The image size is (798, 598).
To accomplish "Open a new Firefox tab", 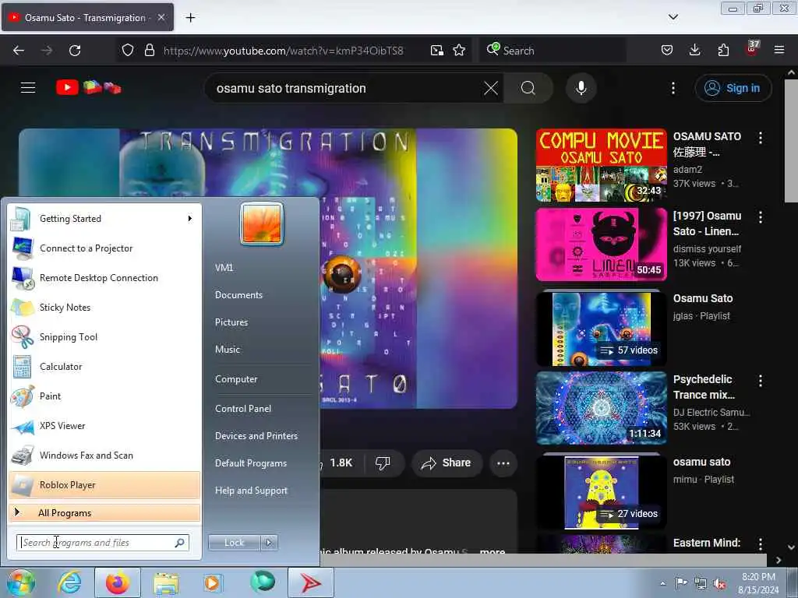I will [190, 18].
